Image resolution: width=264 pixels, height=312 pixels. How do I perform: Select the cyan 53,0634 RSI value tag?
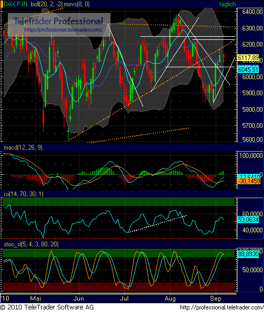click(x=248, y=220)
